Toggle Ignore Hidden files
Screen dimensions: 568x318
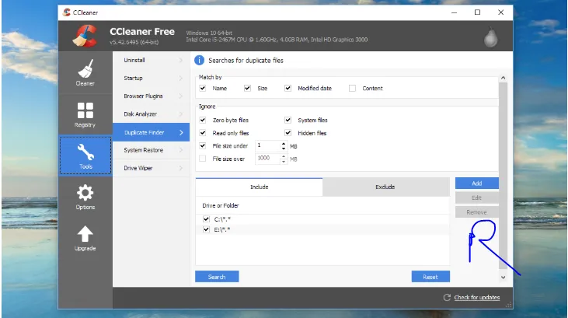288,133
